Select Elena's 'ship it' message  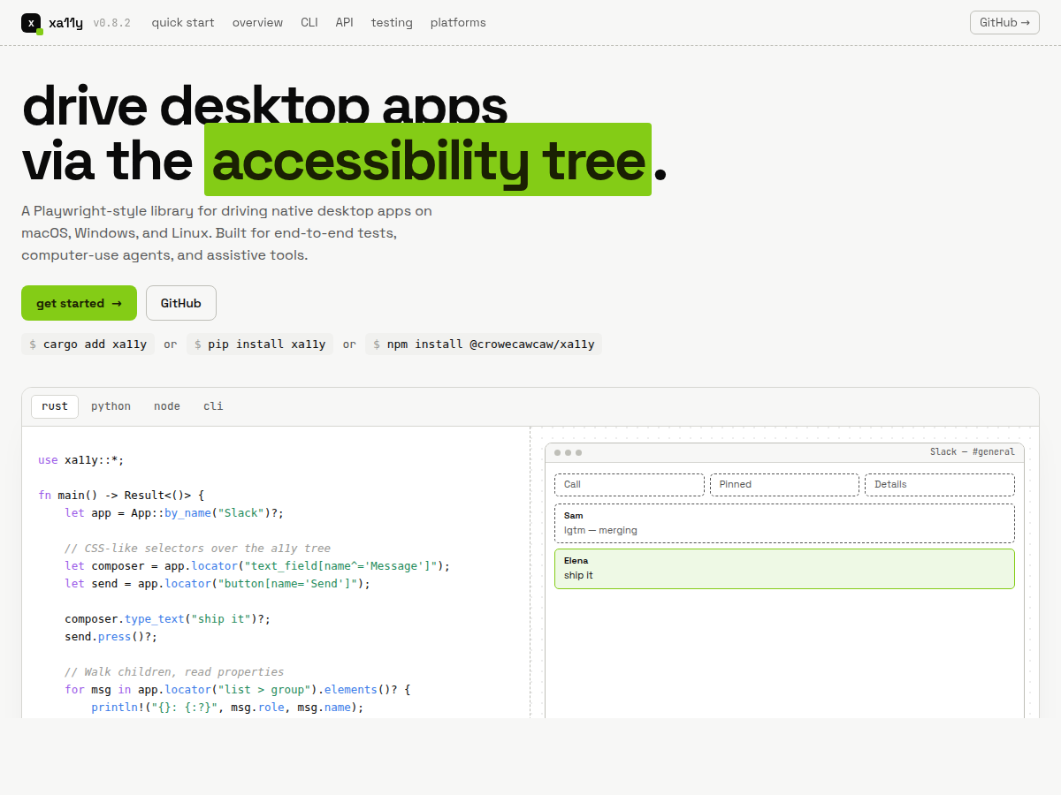click(x=784, y=569)
